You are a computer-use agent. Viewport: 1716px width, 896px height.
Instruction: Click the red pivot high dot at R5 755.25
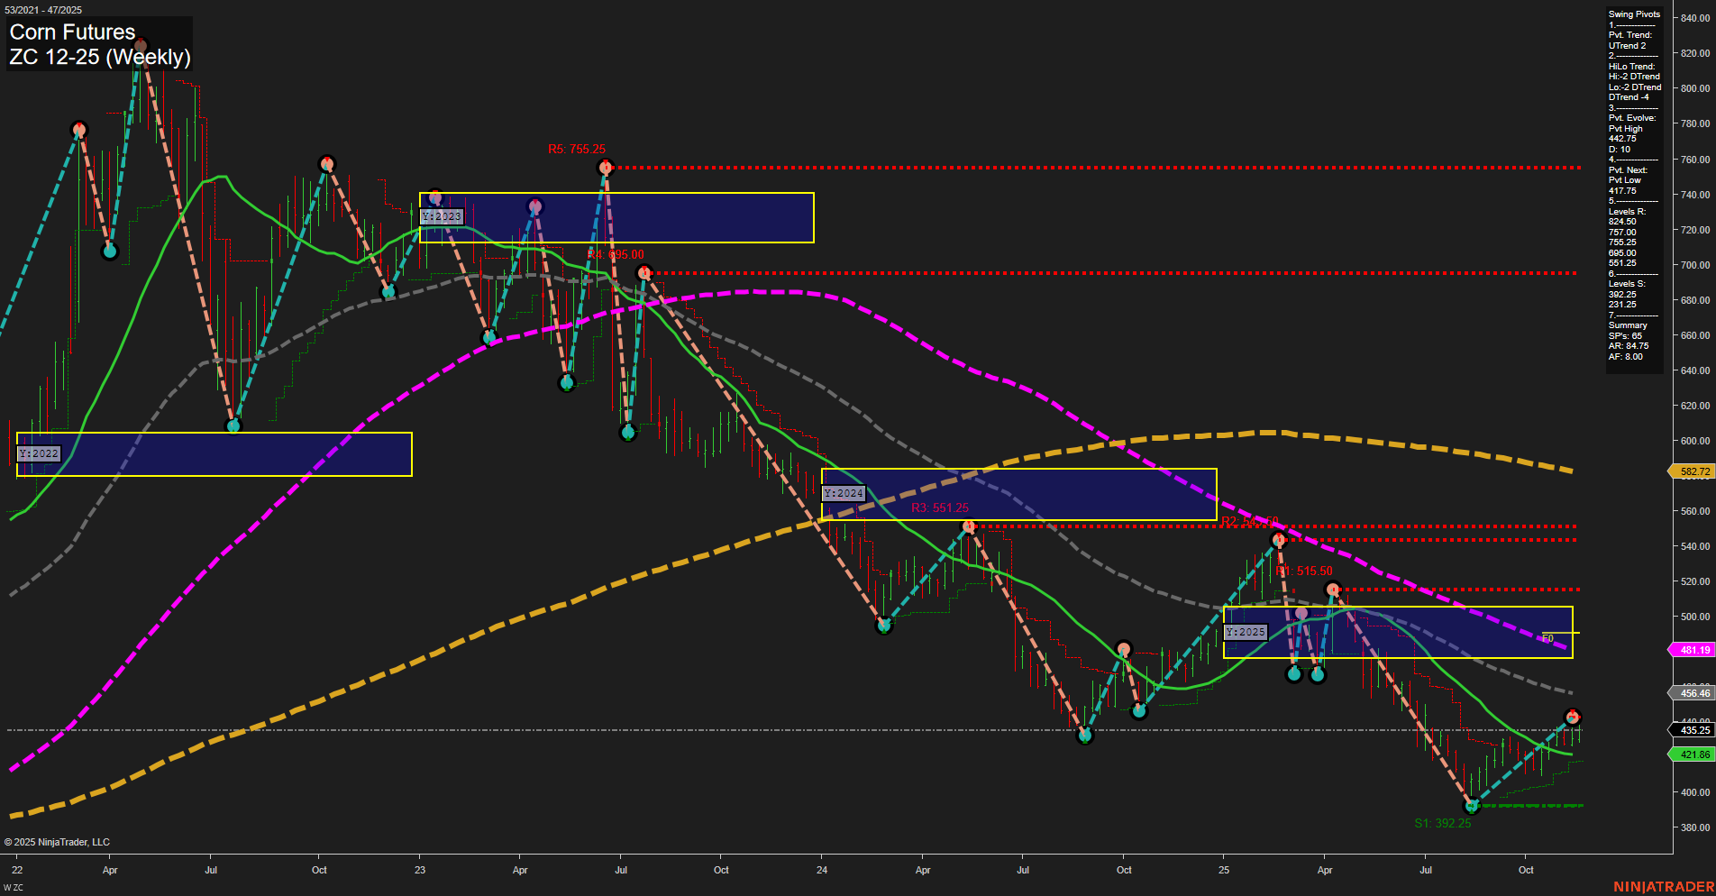[x=606, y=166]
